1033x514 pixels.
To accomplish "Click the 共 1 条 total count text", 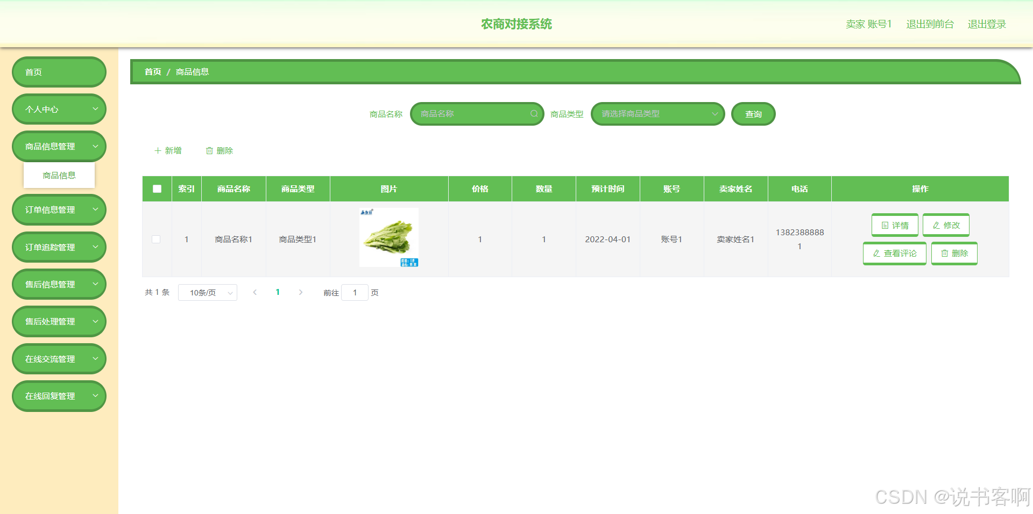I will [x=157, y=292].
